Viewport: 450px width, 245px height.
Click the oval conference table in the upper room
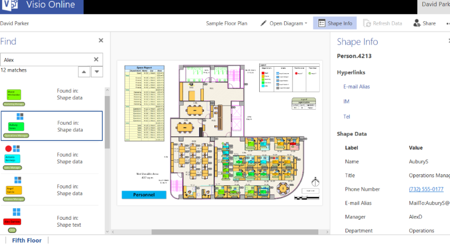click(195, 110)
